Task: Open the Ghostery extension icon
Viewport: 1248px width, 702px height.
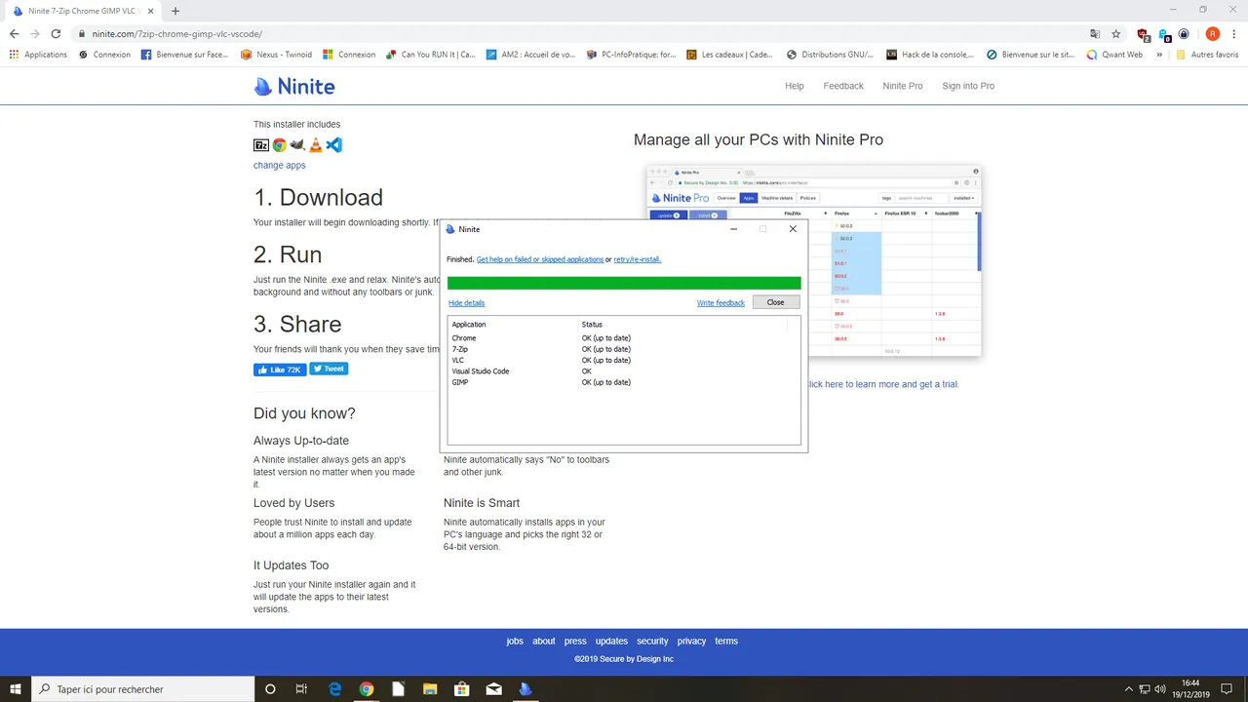Action: tap(1164, 34)
